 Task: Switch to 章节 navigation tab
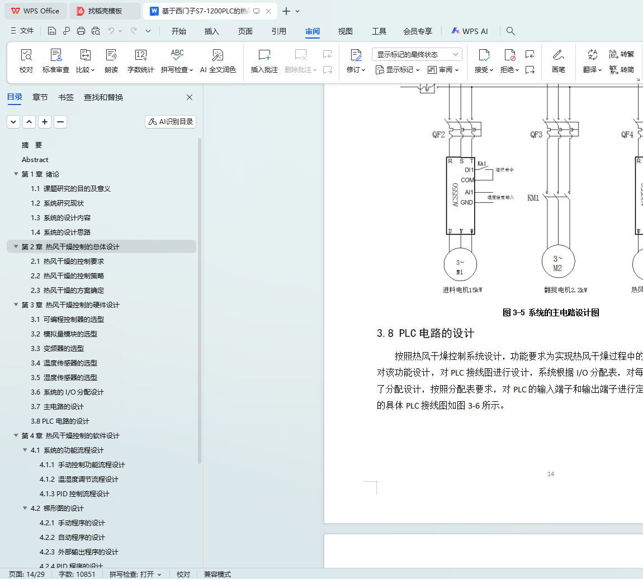[40, 97]
